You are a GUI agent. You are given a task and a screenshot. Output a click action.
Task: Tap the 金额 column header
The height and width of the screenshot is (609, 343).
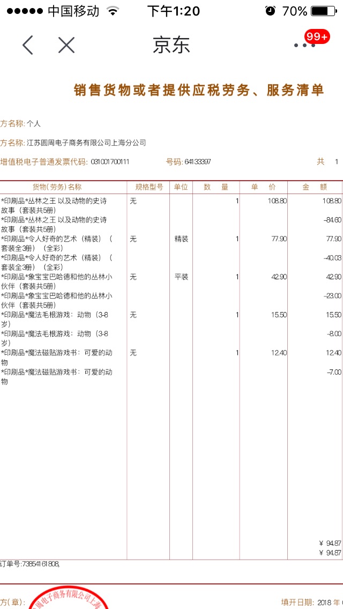315,187
